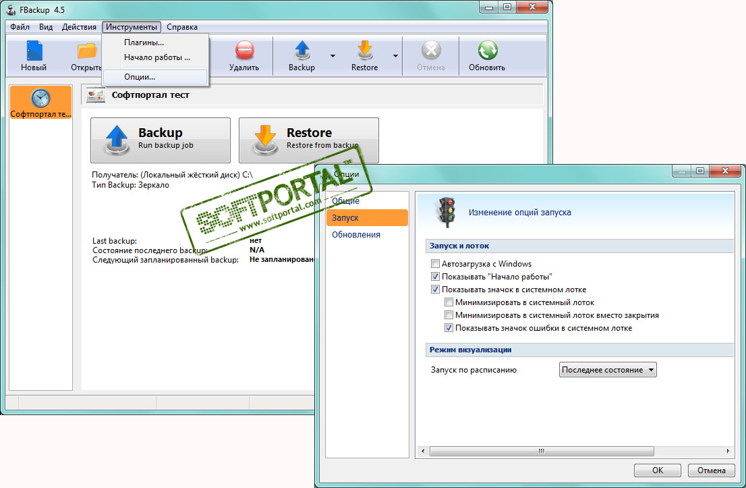Choose Плагины... menu entry
This screenshot has width=746, height=488.
(x=156, y=43)
